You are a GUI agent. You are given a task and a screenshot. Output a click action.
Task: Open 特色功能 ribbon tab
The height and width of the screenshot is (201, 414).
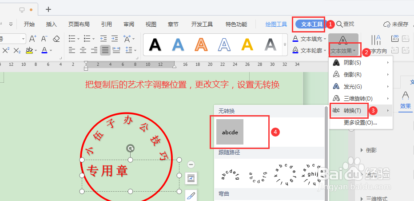[236, 24]
